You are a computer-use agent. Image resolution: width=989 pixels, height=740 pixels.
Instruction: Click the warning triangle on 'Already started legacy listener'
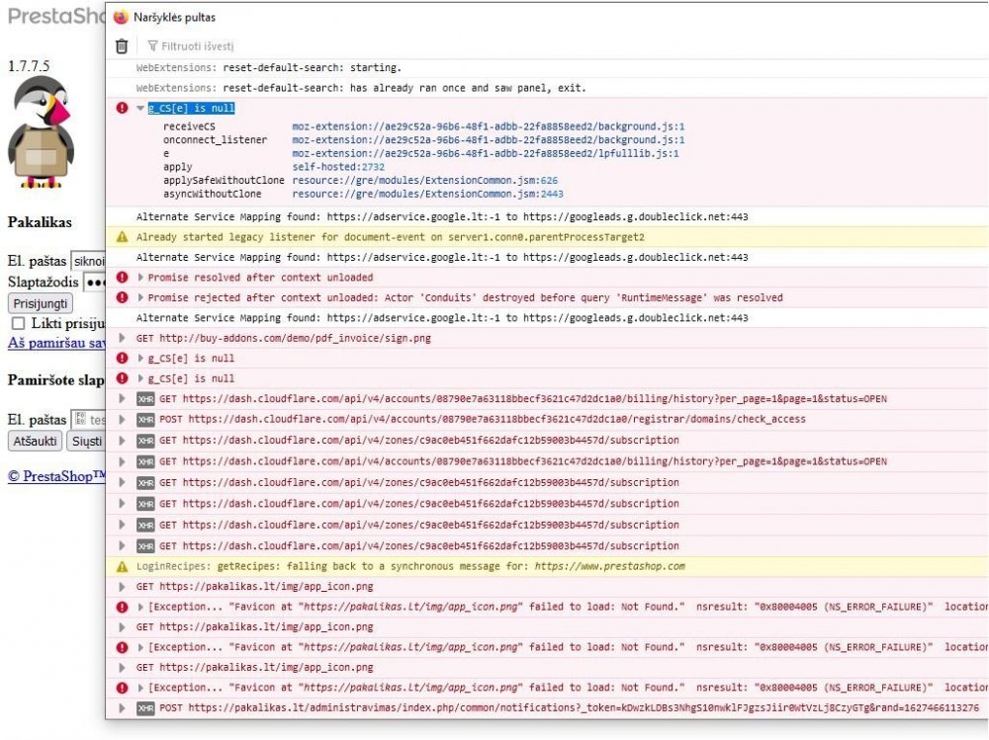coord(122,237)
